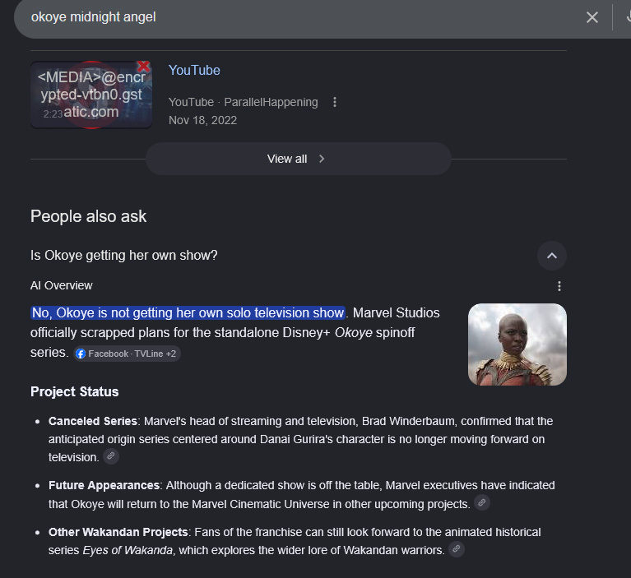Click the 'Nov 18, 2022' date text
Viewport: 631px width, 578px height.
(203, 120)
